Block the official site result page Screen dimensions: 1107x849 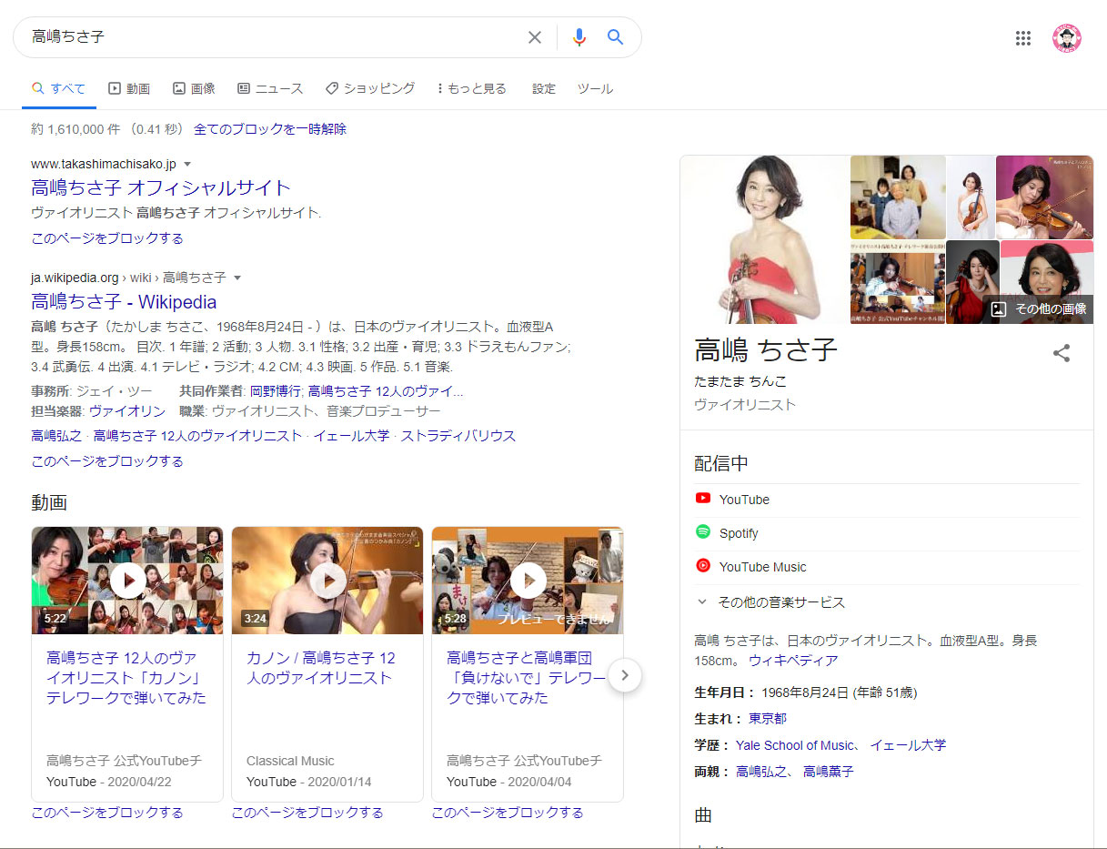coord(107,238)
